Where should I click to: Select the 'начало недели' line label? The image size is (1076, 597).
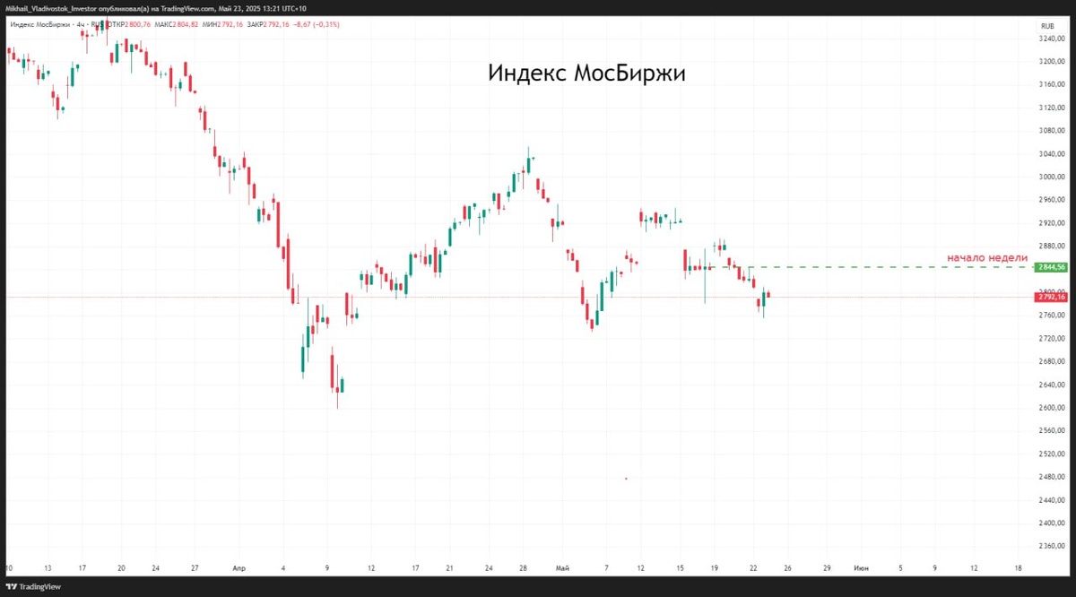[987, 257]
